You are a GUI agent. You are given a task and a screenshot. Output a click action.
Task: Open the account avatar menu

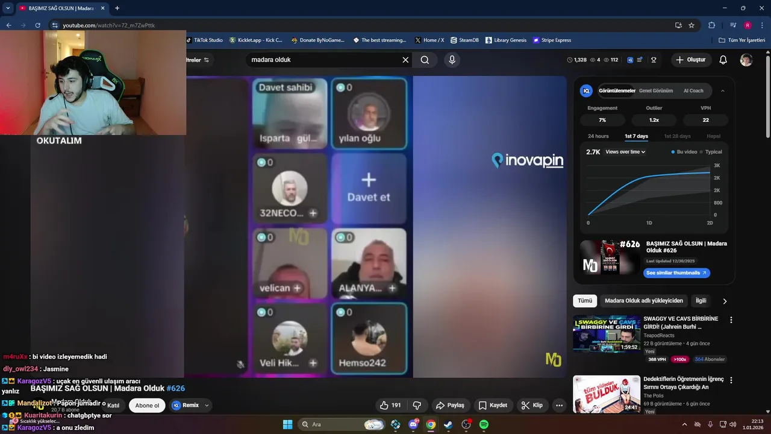(746, 60)
